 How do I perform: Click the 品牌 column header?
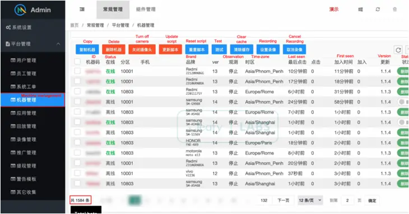(x=190, y=62)
